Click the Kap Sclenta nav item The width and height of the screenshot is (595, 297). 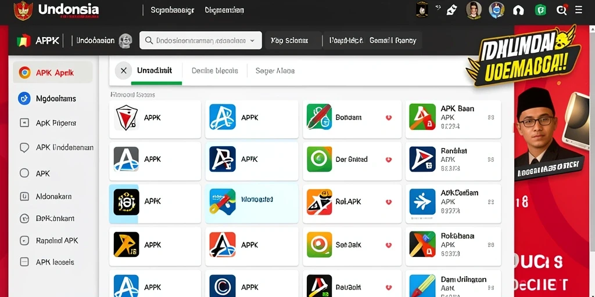tap(289, 41)
